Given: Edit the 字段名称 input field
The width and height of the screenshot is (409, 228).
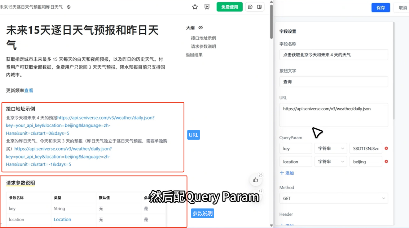Looking at the screenshot, I should (334, 55).
